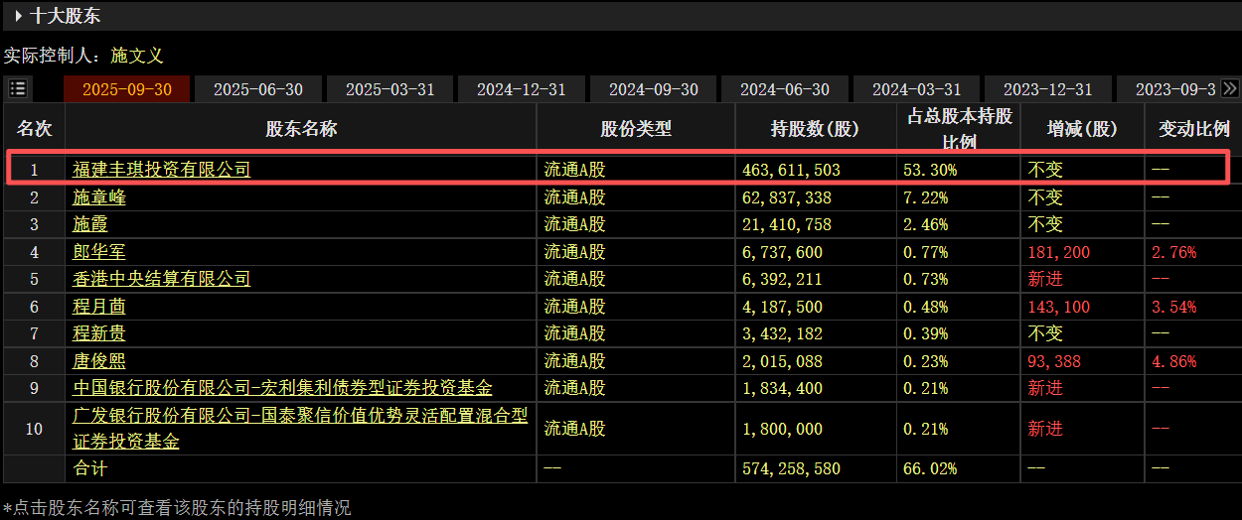Viewport: 1242px width, 520px height.
Task: Select the 2025-09-30 date tab
Action: (x=127, y=89)
